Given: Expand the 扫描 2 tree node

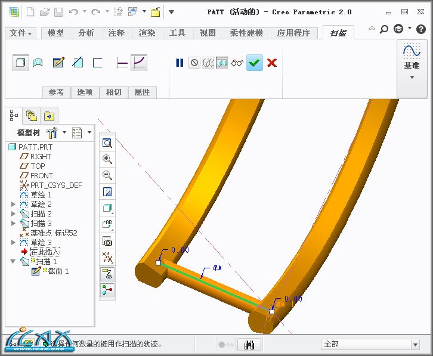Looking at the screenshot, I should (13, 213).
